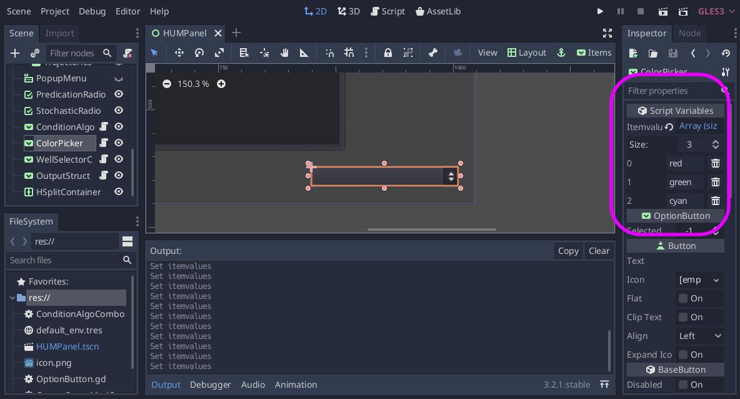Play the current scene clapperboard icon
Image resolution: width=740 pixels, height=399 pixels.
click(x=663, y=11)
